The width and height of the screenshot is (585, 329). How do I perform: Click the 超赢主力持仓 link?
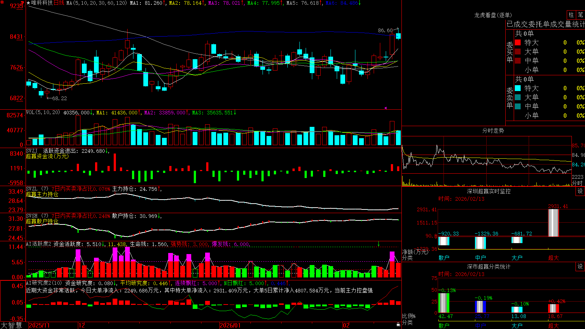[42, 194]
